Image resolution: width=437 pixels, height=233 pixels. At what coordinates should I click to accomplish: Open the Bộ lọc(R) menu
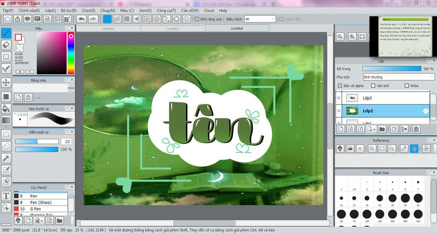click(69, 10)
